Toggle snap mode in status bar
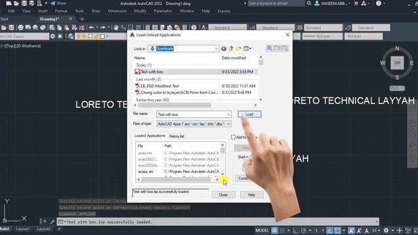Image resolution: width=418 pixels, height=235 pixels. [282, 230]
